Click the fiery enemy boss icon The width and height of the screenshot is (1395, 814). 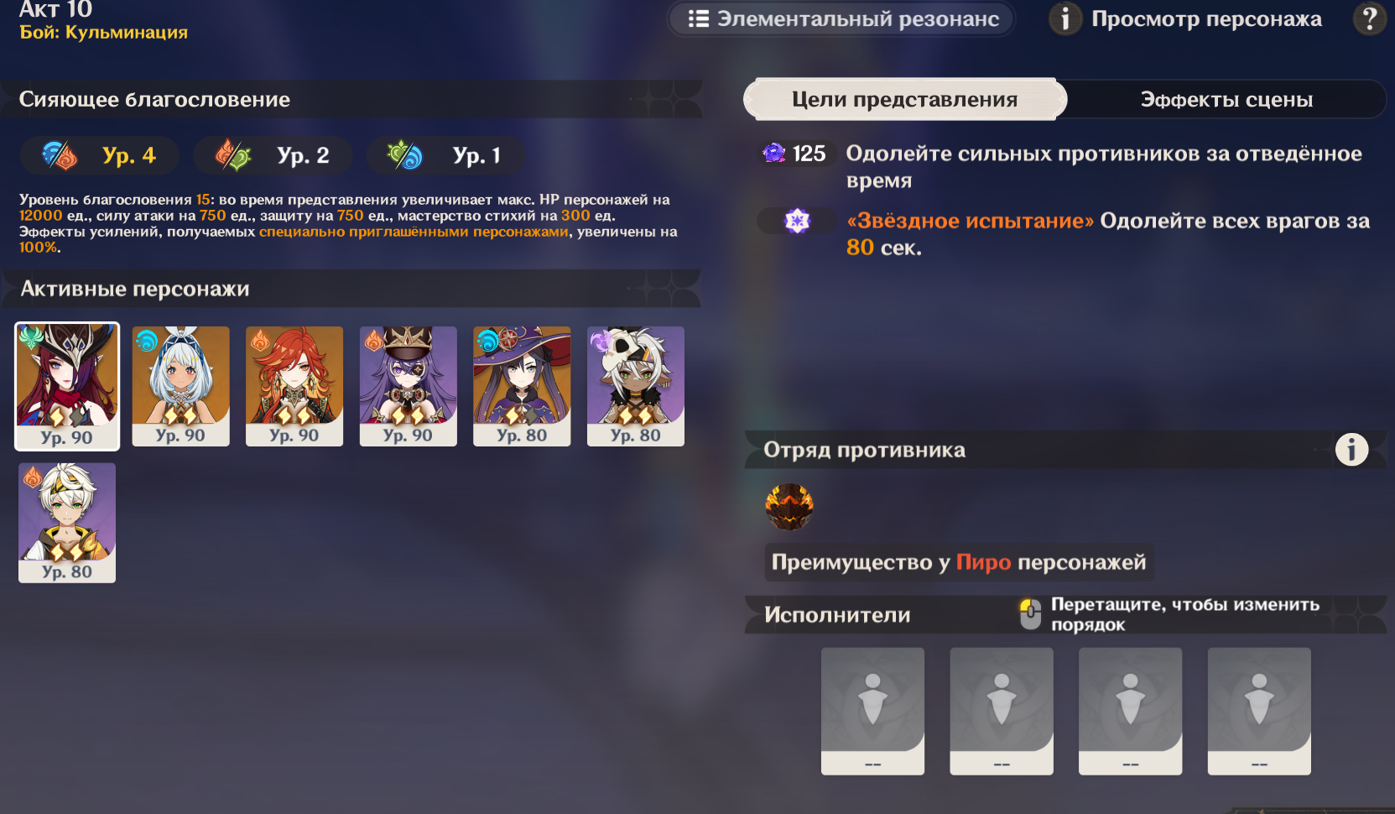789,507
